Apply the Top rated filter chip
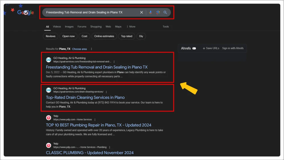 127,36
